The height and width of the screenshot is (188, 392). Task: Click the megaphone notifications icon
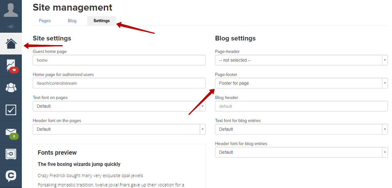pyautogui.click(x=11, y=26)
